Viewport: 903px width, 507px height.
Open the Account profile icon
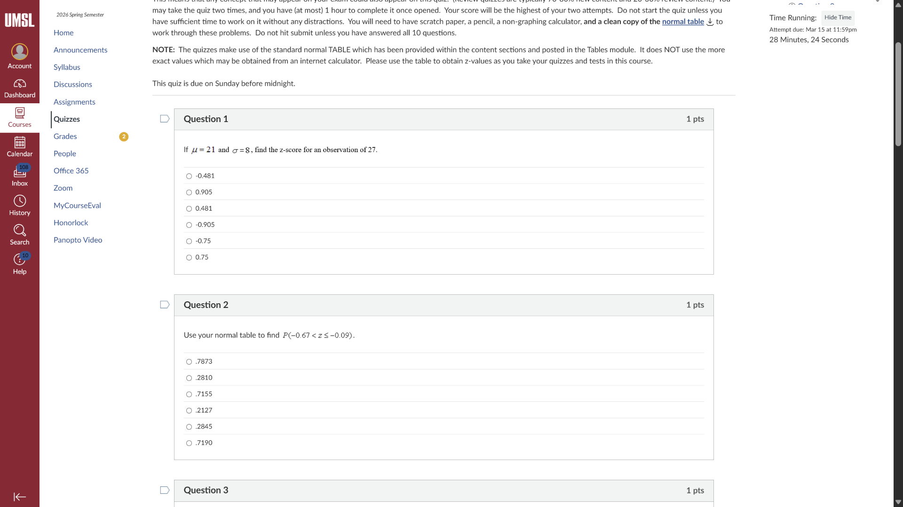click(x=19, y=52)
